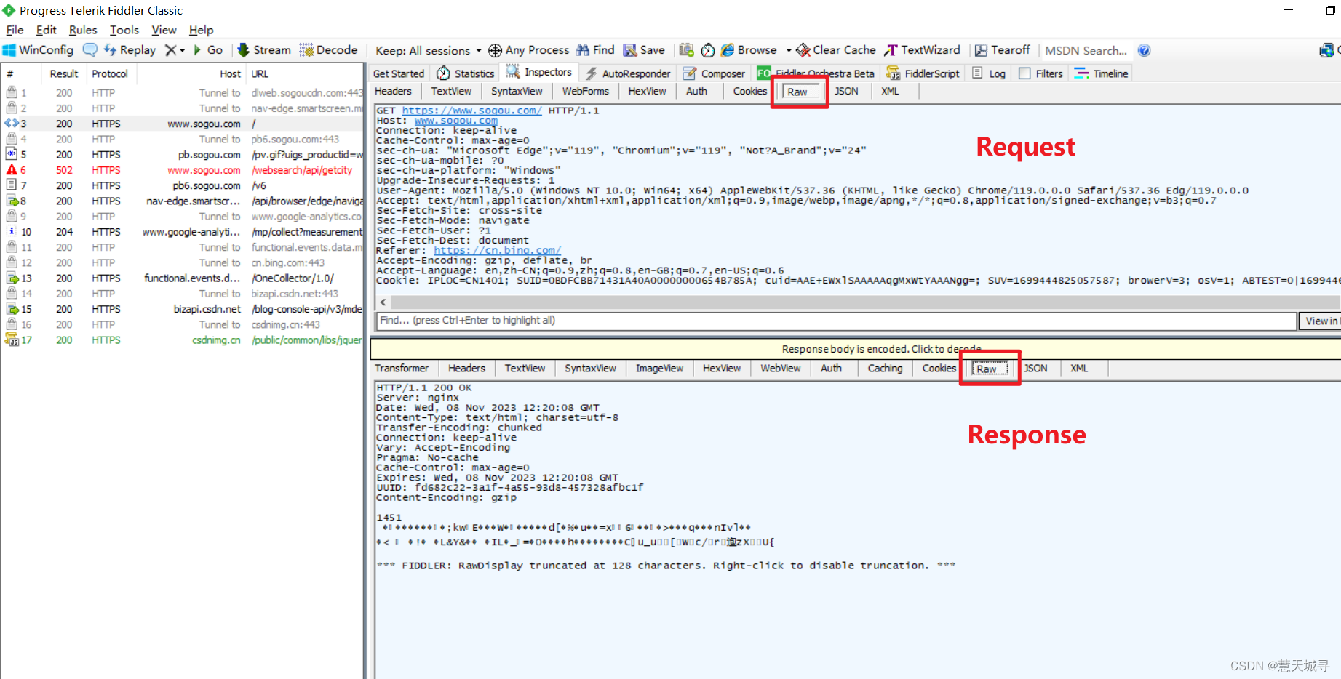The width and height of the screenshot is (1341, 679).
Task: Switch to the AutoResponder tab
Action: (x=628, y=73)
